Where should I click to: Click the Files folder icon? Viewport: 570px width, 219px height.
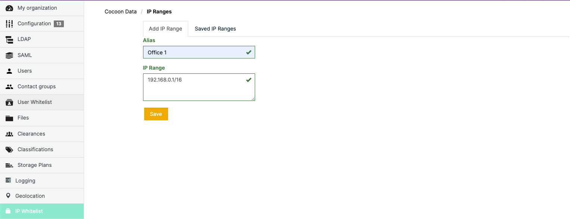(9, 118)
